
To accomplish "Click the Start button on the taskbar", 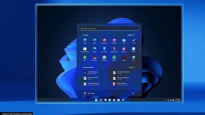I will coord(96,100).
